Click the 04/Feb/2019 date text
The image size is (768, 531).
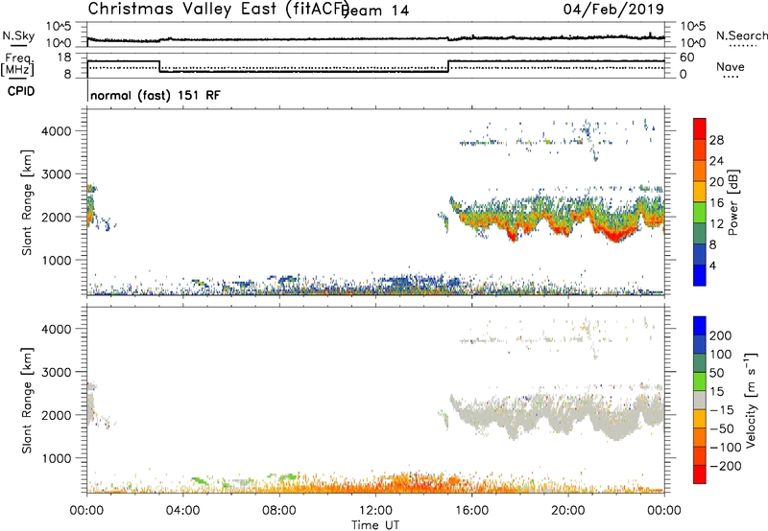613,9
